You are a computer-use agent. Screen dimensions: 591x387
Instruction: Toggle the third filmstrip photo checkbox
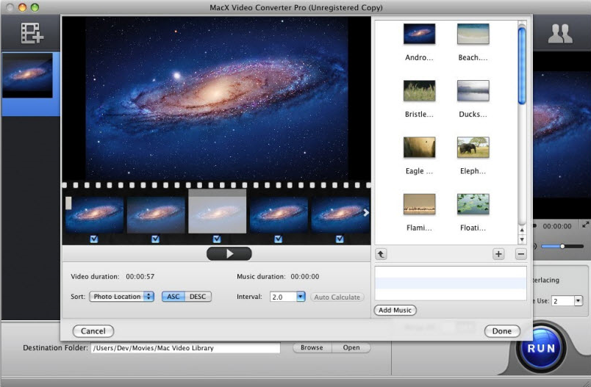tap(217, 239)
